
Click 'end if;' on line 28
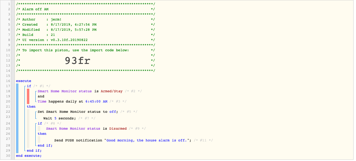pyautogui.click(x=45, y=145)
